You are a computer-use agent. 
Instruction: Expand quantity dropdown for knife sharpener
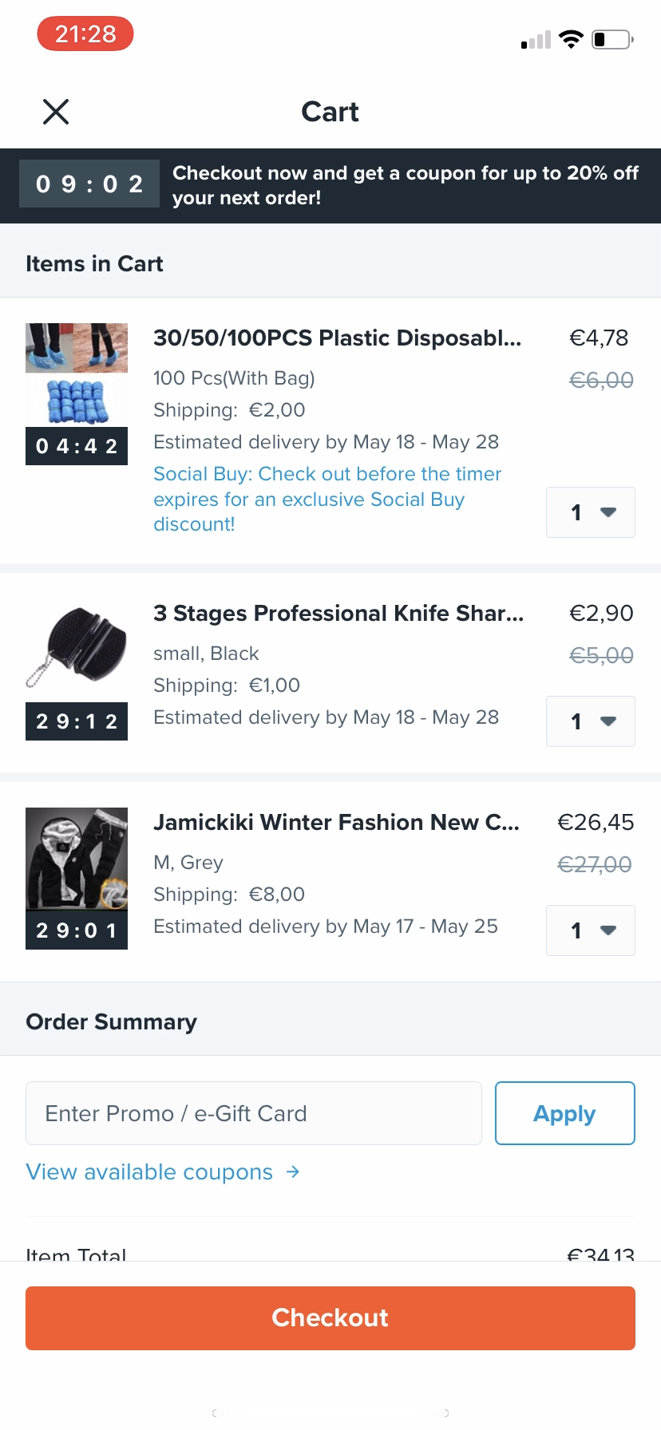tap(591, 721)
